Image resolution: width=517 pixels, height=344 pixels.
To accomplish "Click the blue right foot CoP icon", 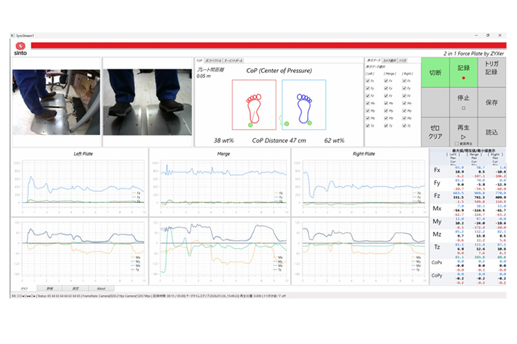I will point(303,105).
